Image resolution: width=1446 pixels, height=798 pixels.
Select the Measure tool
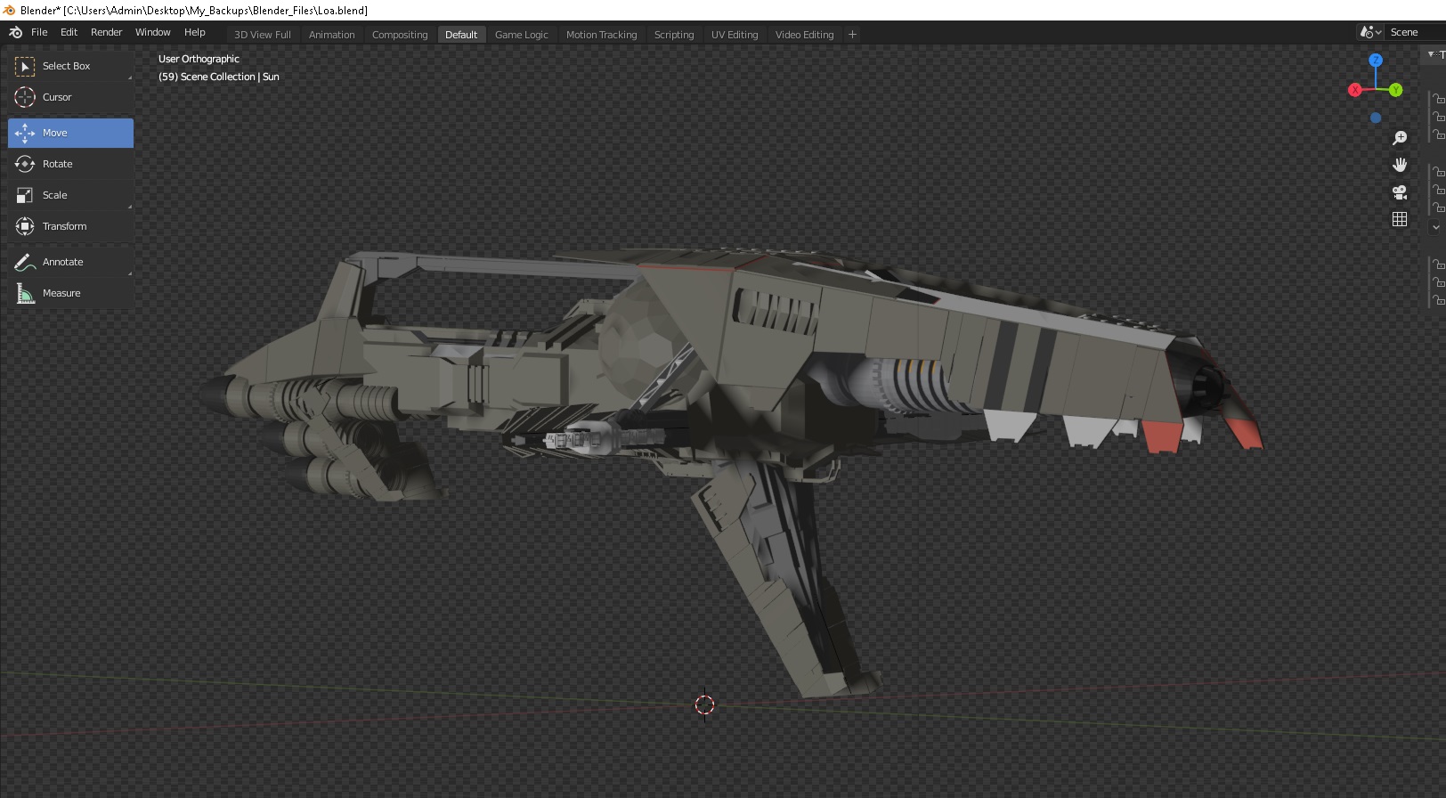coord(70,293)
